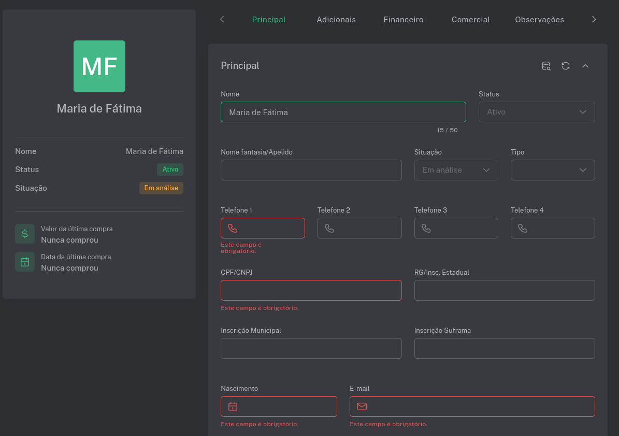The image size is (619, 436).
Task: Click the phone icon in Telefone 1
Action: 233,228
